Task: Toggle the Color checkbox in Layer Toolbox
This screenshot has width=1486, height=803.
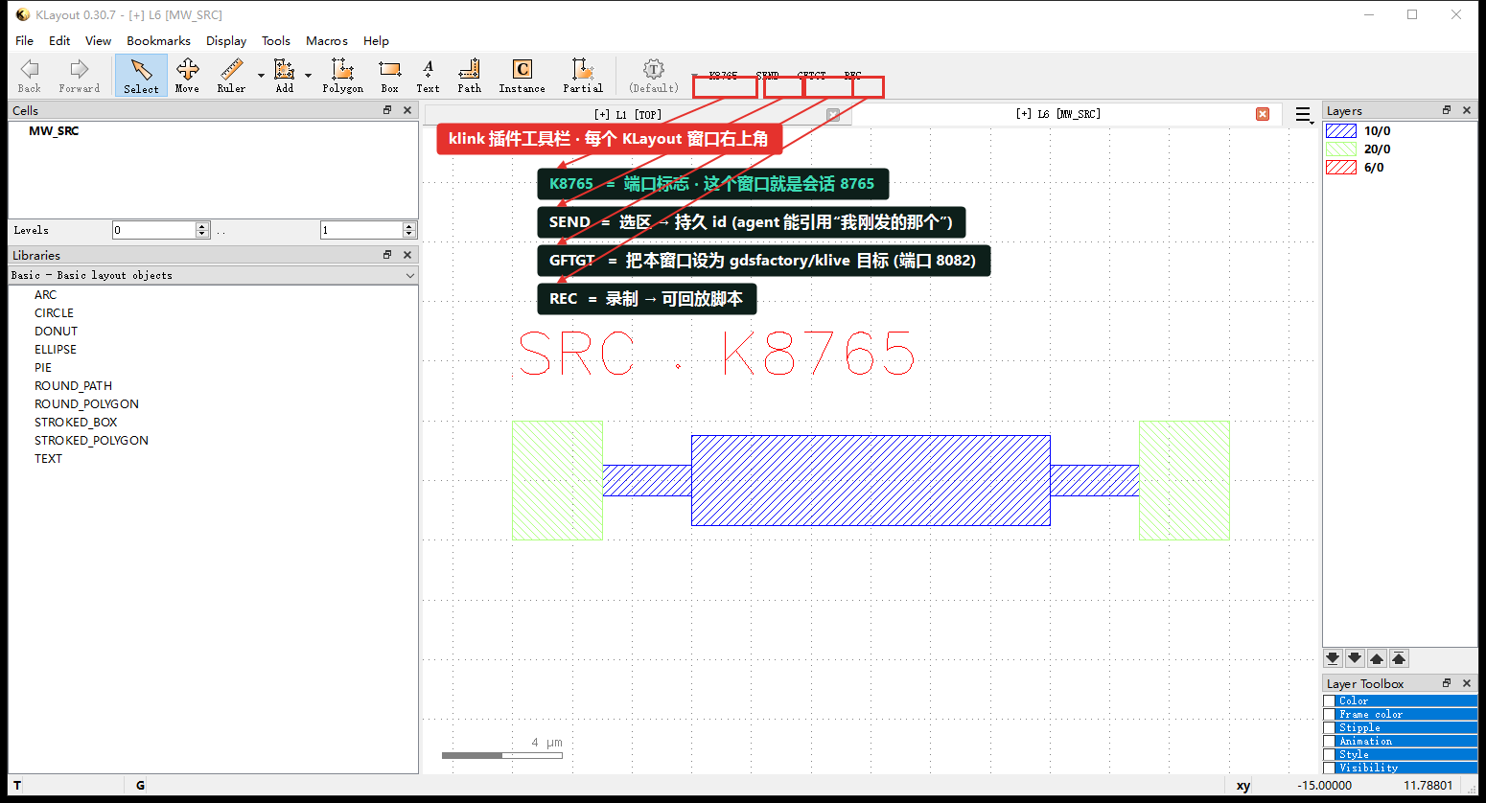Action: [1330, 701]
